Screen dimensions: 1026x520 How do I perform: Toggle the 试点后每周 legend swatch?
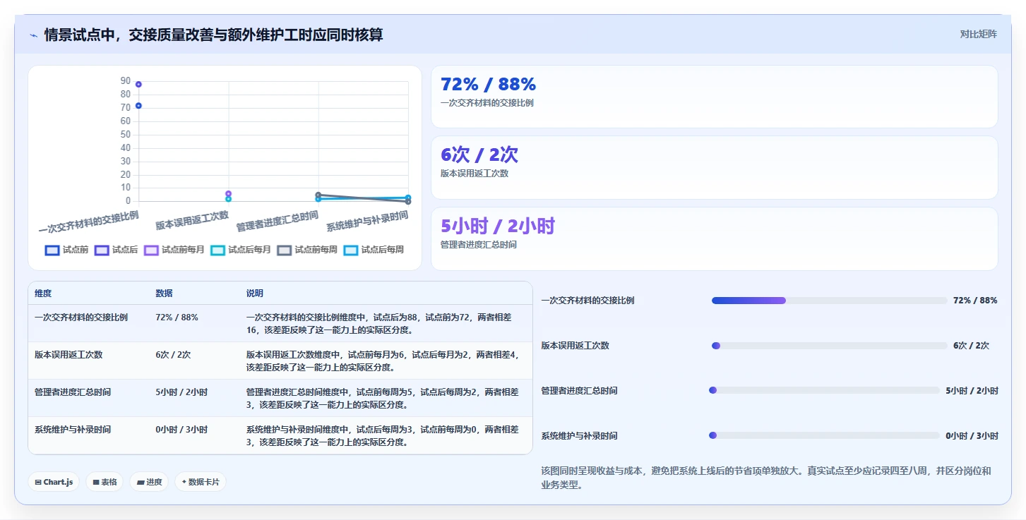click(x=351, y=250)
